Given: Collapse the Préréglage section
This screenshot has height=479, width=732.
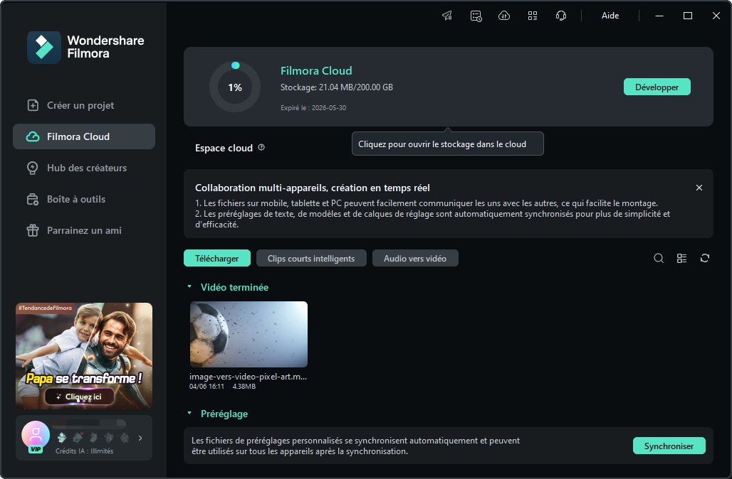Looking at the screenshot, I should tap(189, 414).
